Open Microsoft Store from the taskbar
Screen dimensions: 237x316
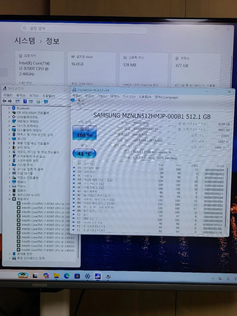coord(77,276)
